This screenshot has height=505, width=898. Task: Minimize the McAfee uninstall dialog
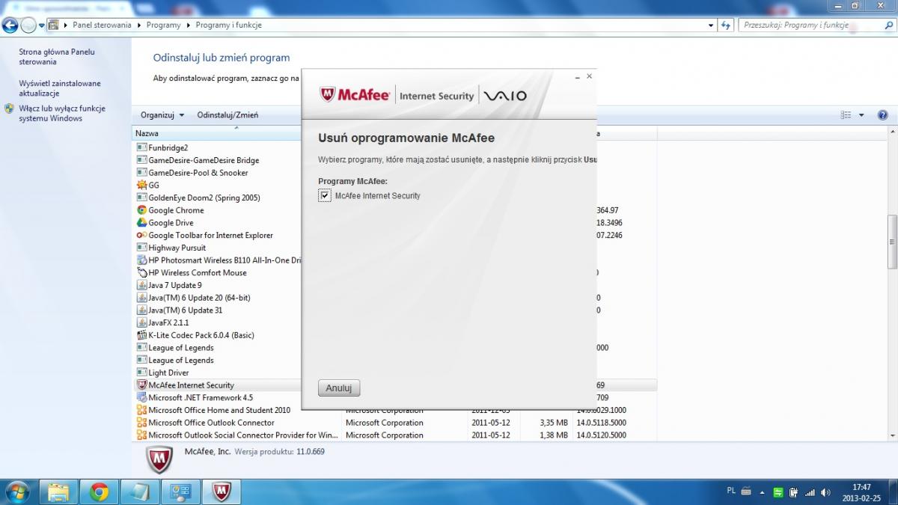(577, 76)
